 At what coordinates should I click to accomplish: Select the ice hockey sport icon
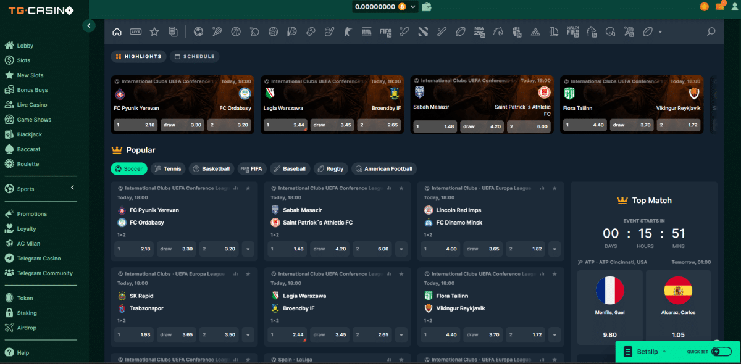329,31
